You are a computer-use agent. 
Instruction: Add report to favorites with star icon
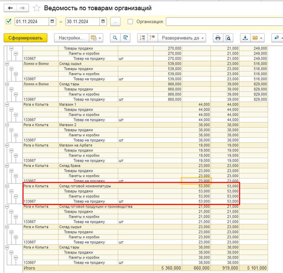(x=37, y=8)
